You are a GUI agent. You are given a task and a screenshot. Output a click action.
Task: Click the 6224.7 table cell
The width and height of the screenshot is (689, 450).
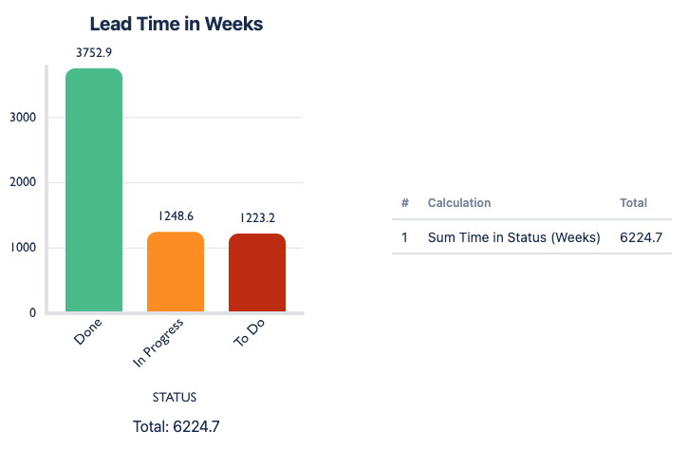(x=641, y=237)
